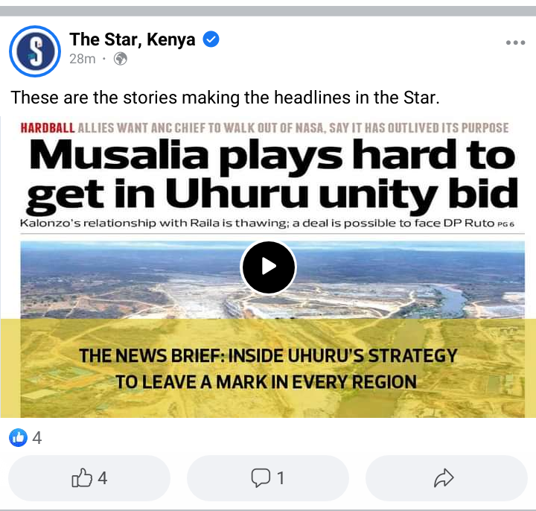Click the thumbs-up outline icon
Screen dimensions: 536x511
[82, 477]
